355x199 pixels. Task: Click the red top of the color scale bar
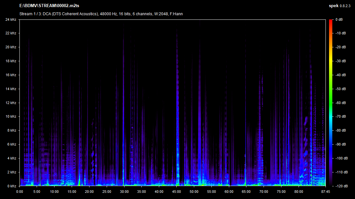331,21
